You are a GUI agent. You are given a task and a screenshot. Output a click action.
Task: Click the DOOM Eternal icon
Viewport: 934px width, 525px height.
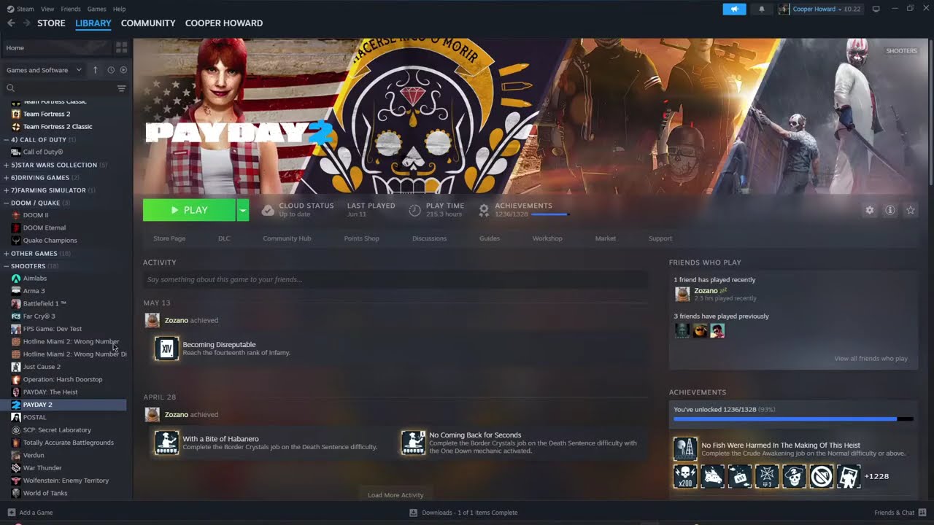(x=16, y=227)
